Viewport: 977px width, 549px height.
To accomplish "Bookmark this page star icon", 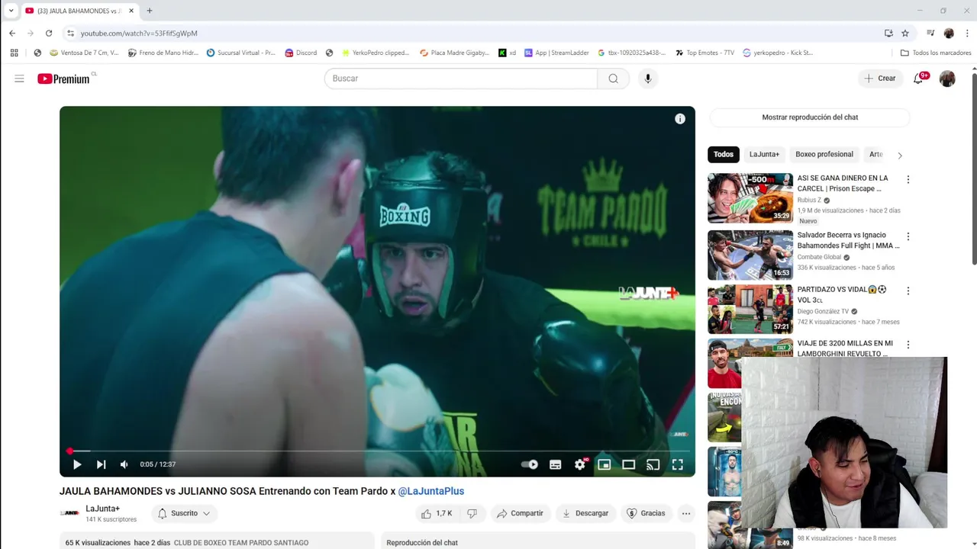I will point(905,33).
